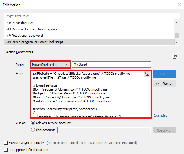
Task: Close the Edit Action dialog
Action: click(178, 4)
